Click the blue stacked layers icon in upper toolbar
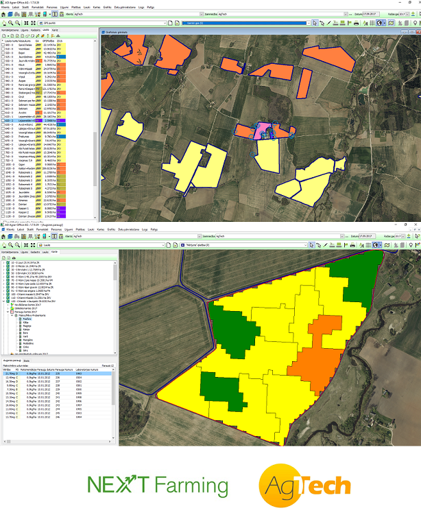 (x=10, y=14)
